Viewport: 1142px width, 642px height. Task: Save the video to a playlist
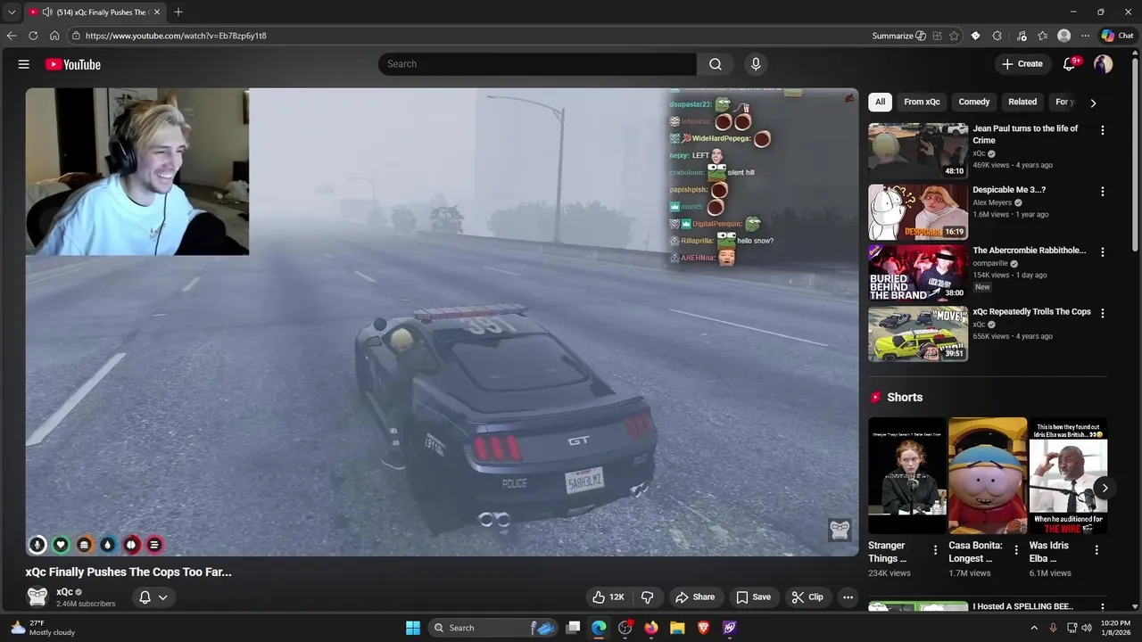753,597
